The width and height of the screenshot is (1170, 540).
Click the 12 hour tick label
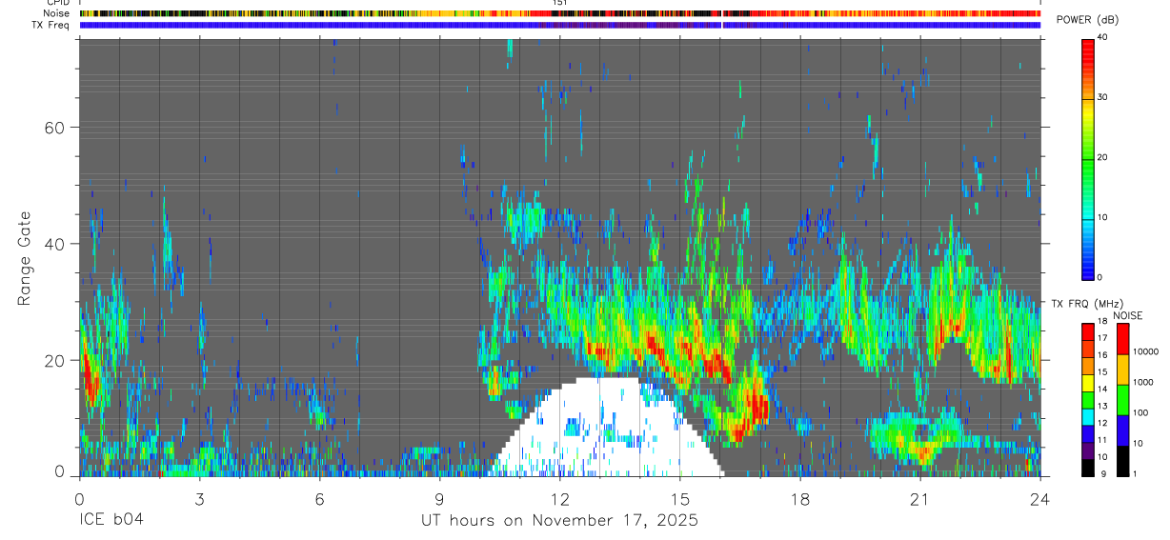[x=560, y=499]
